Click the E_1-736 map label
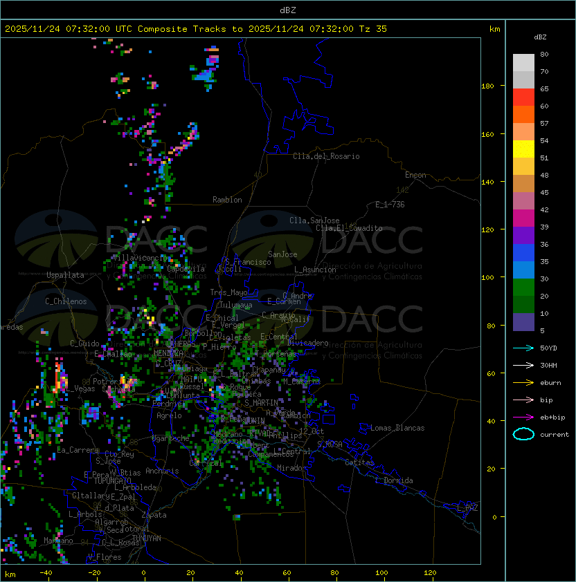Screen dimensions: 576x582 [390, 205]
